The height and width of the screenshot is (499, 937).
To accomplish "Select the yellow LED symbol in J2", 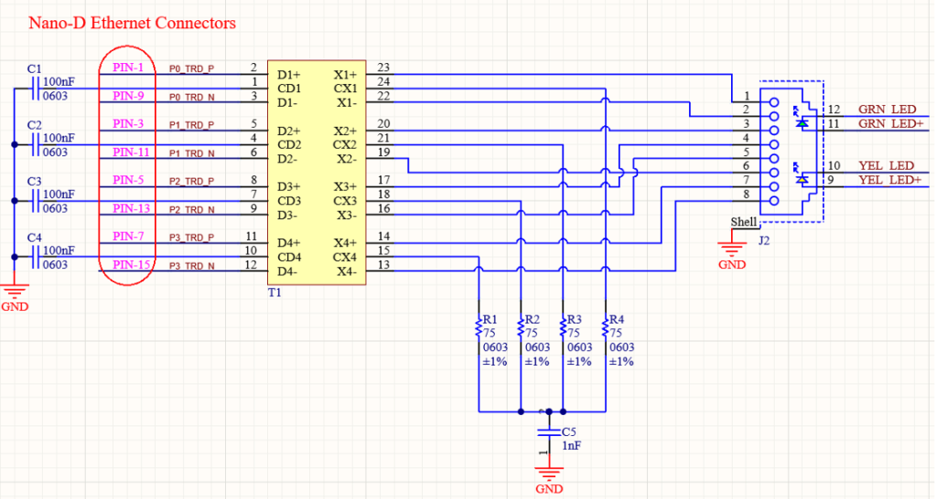I will tap(802, 179).
